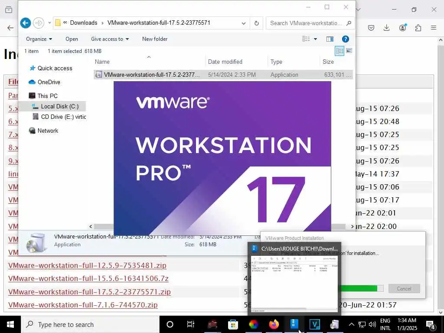Expand the address bar path history dropdown

pyautogui.click(x=244, y=23)
